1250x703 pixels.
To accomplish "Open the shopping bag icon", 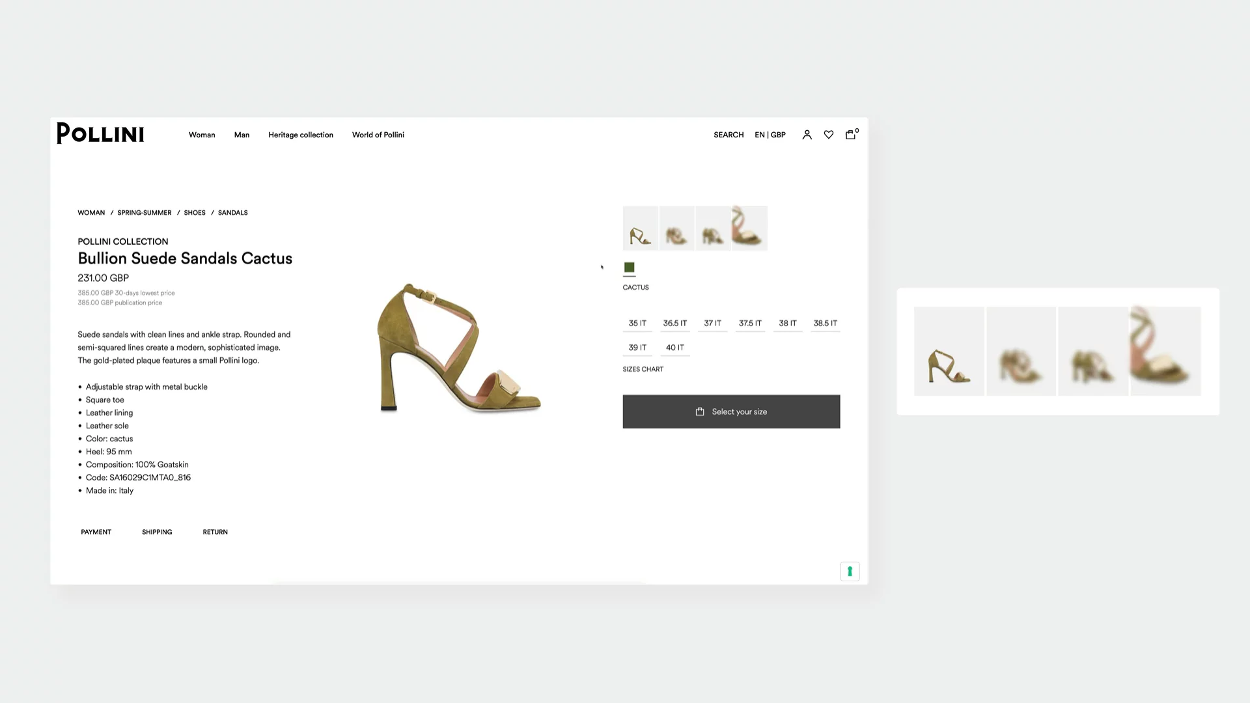I will click(850, 135).
